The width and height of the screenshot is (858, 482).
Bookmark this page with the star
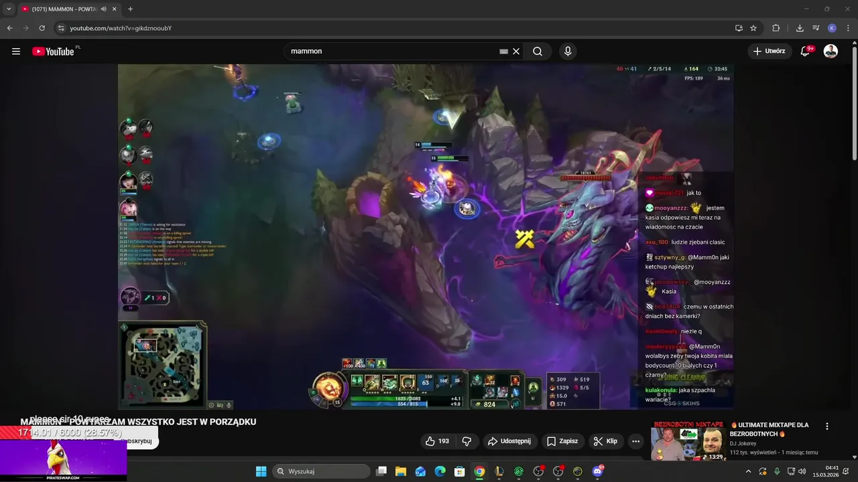[753, 28]
